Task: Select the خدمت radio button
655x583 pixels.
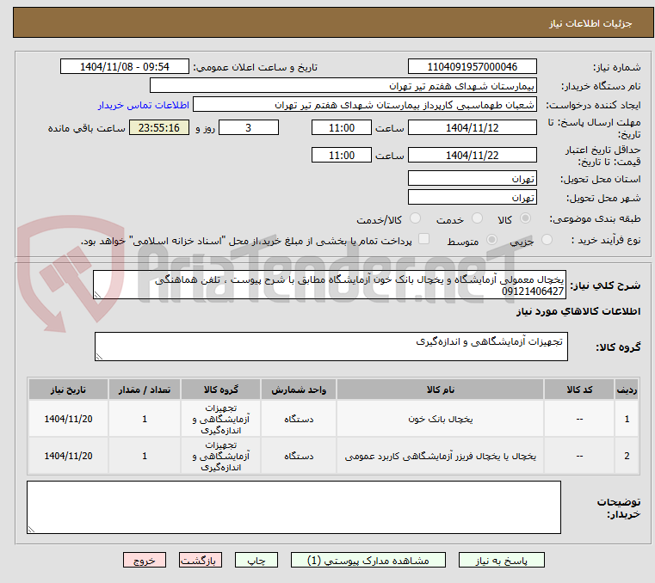Action: tap(477, 218)
